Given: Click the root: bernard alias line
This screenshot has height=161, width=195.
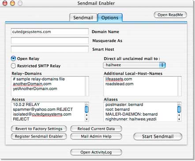Looking at the screenshot, I should pyautogui.click(x=117, y=109).
